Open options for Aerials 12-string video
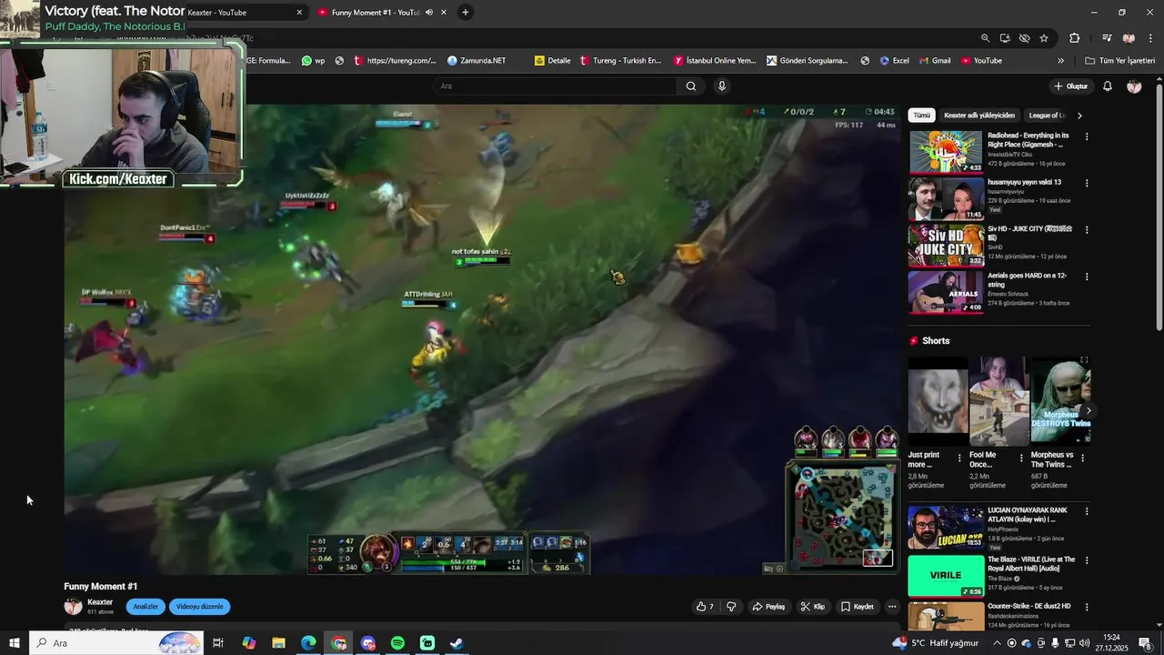This screenshot has height=655, width=1164. [1087, 277]
